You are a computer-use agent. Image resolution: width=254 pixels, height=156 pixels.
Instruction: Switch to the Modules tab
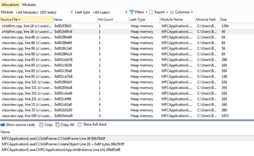point(29,5)
